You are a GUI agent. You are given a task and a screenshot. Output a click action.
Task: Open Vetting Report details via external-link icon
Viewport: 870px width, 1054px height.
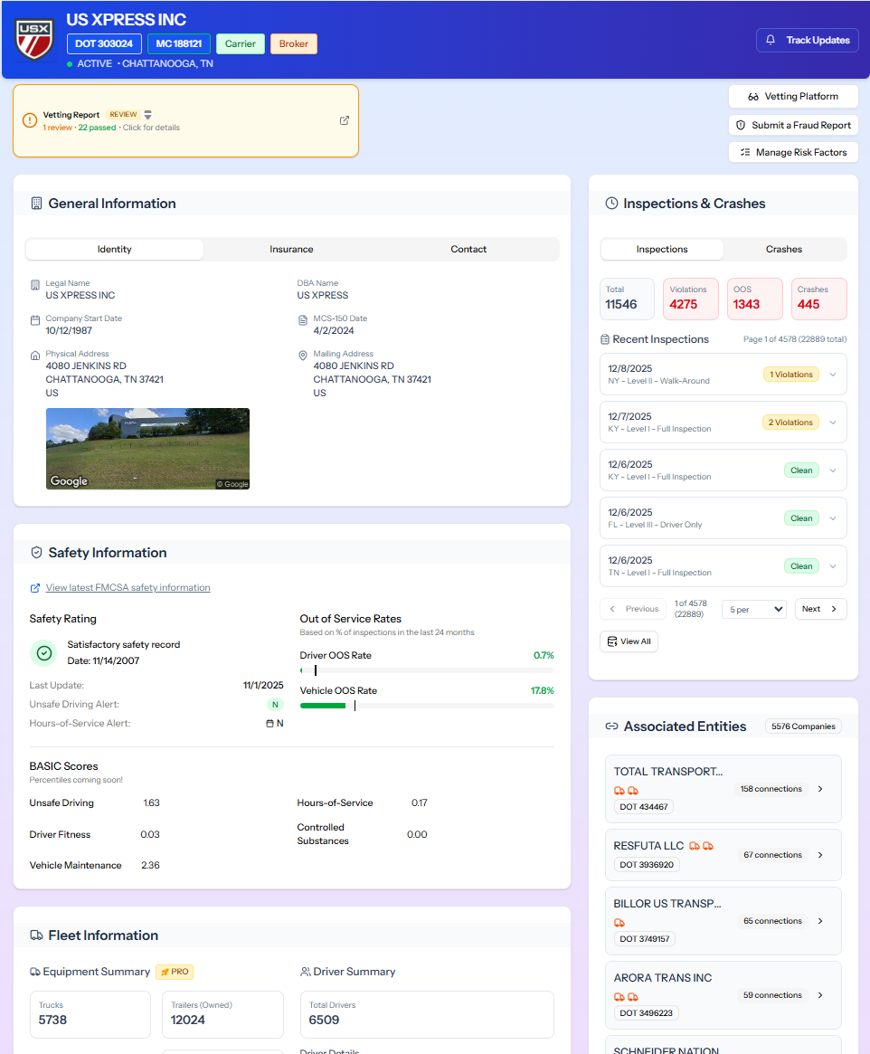coord(345,120)
